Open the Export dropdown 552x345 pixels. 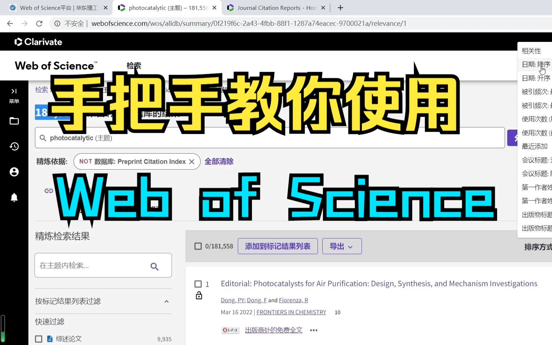point(342,246)
